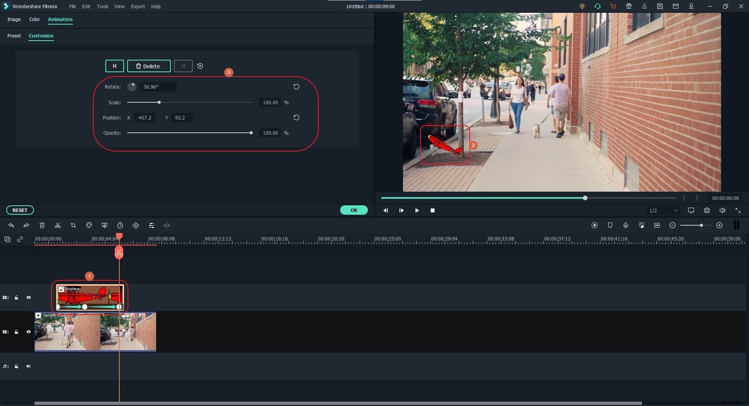The image size is (749, 406).
Task: Select the split scissors tool
Action: tap(57, 225)
